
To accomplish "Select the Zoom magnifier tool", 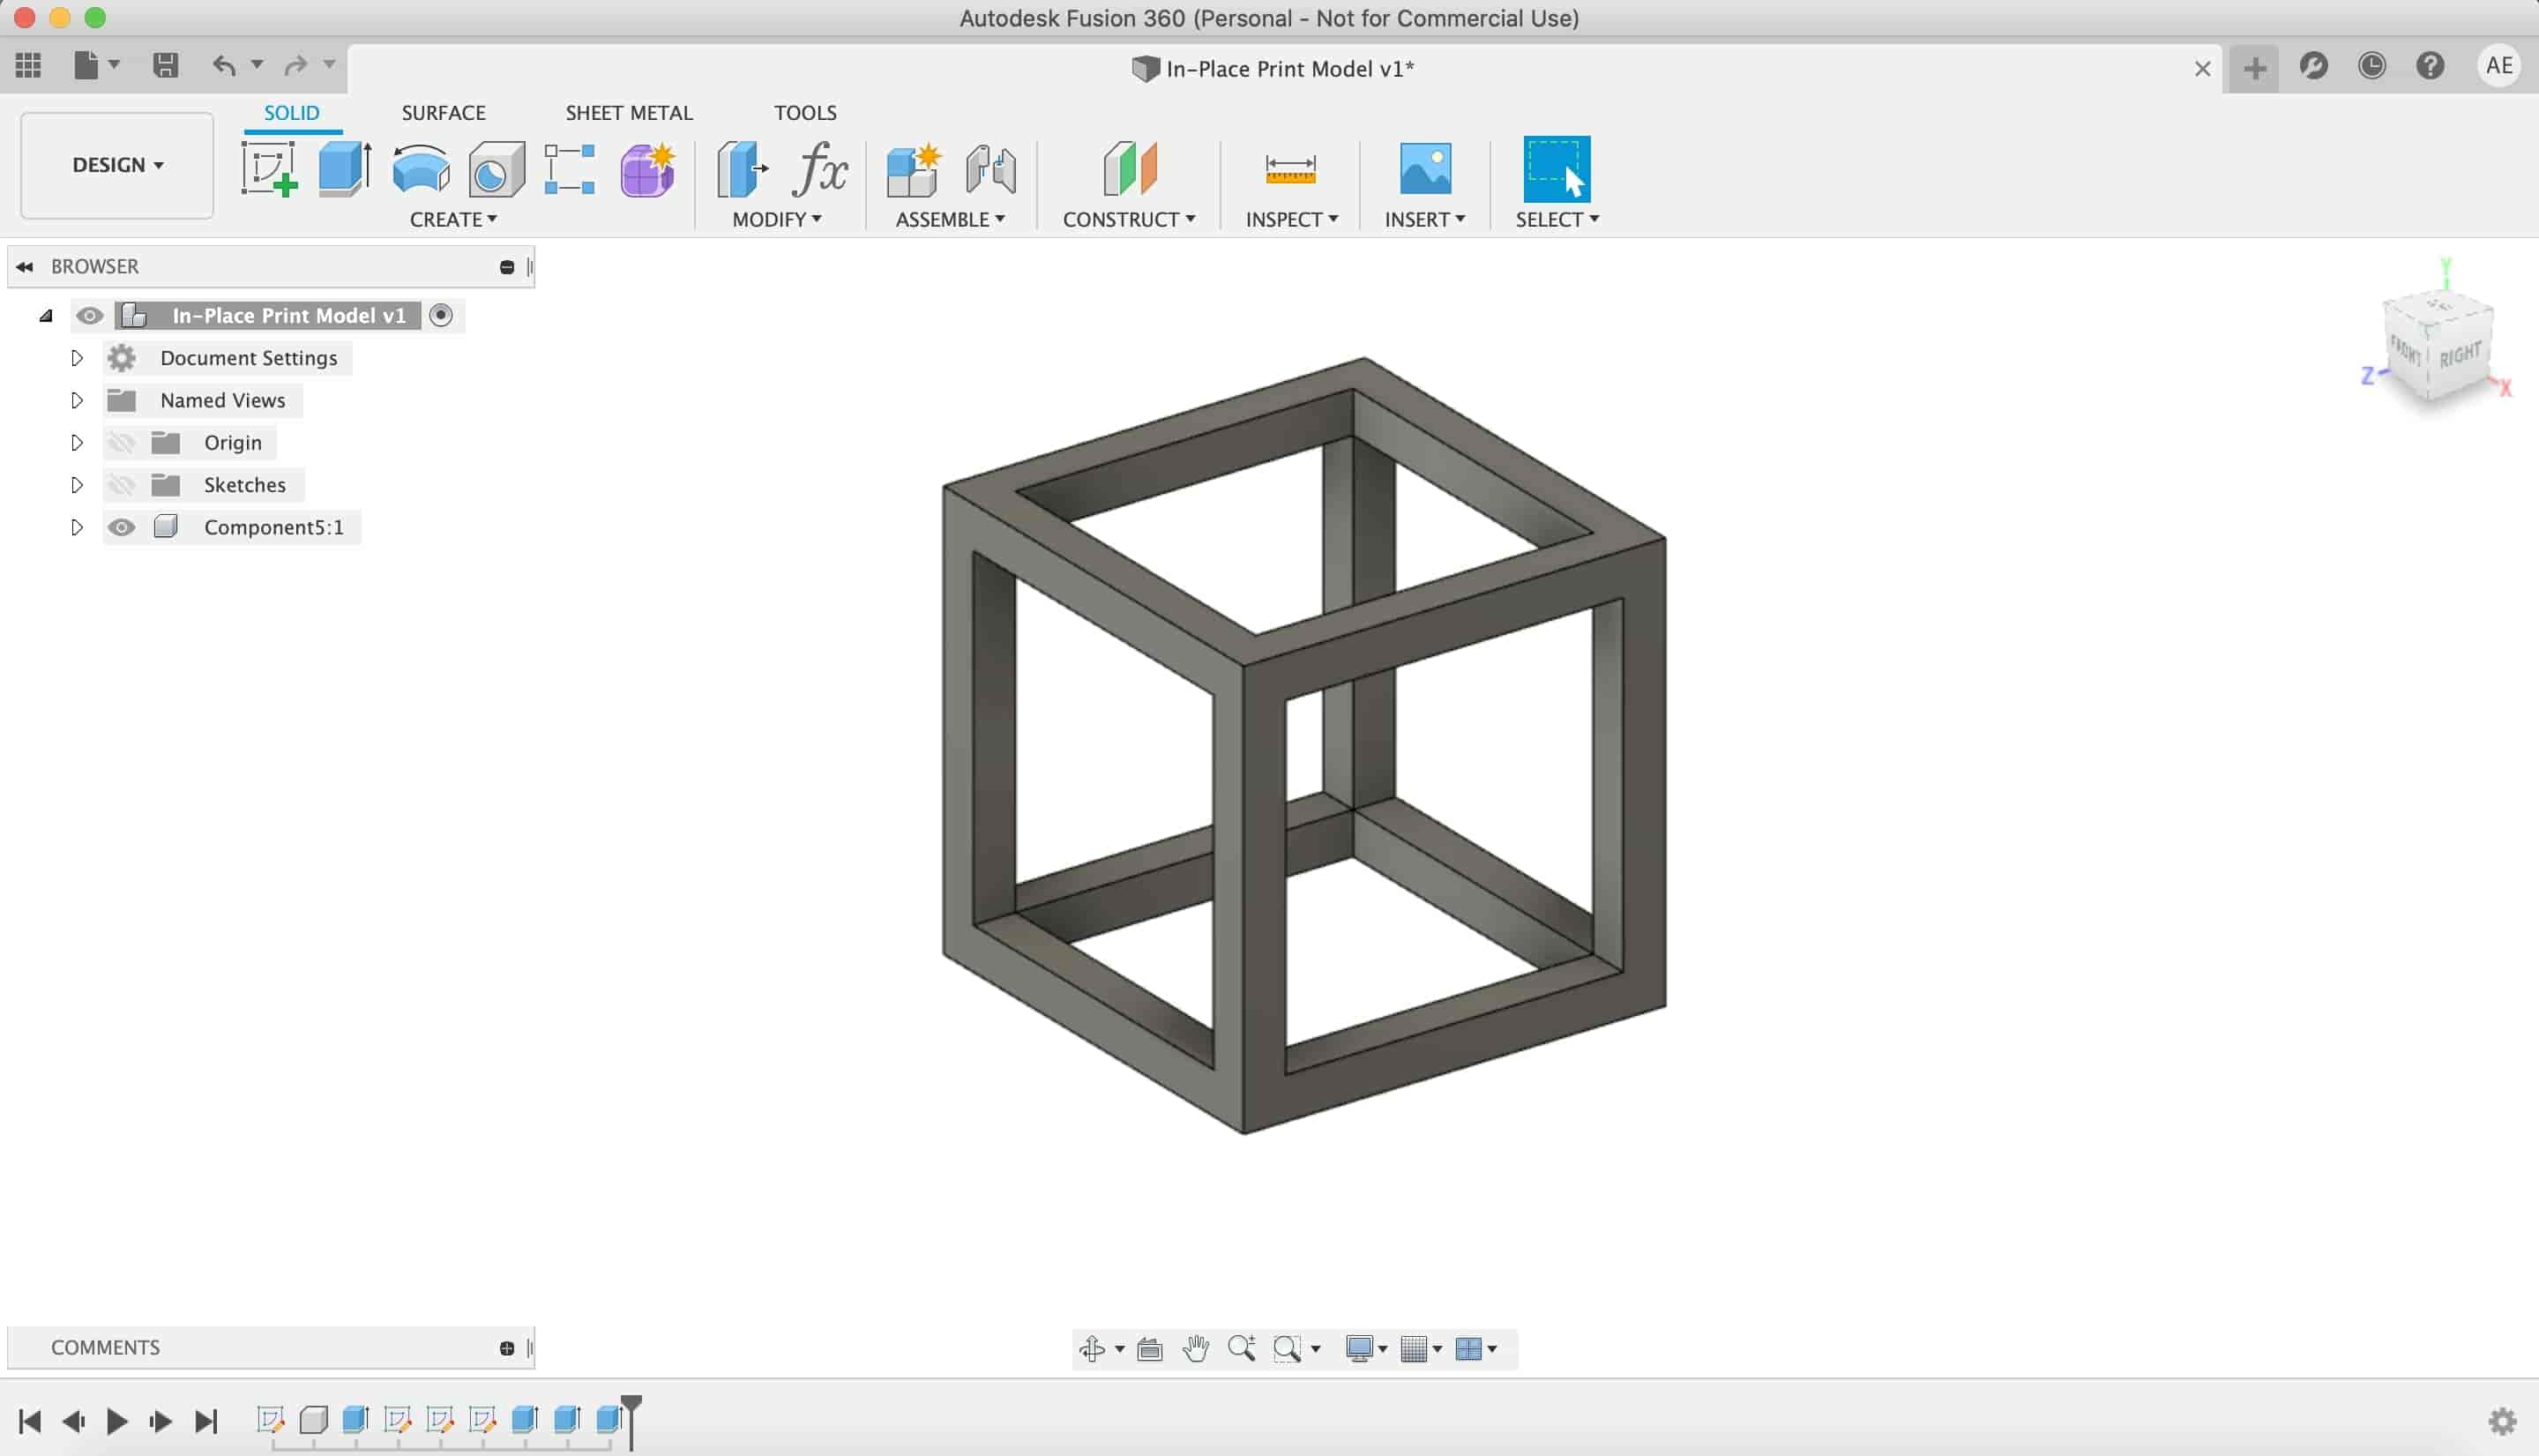I will 1242,1348.
